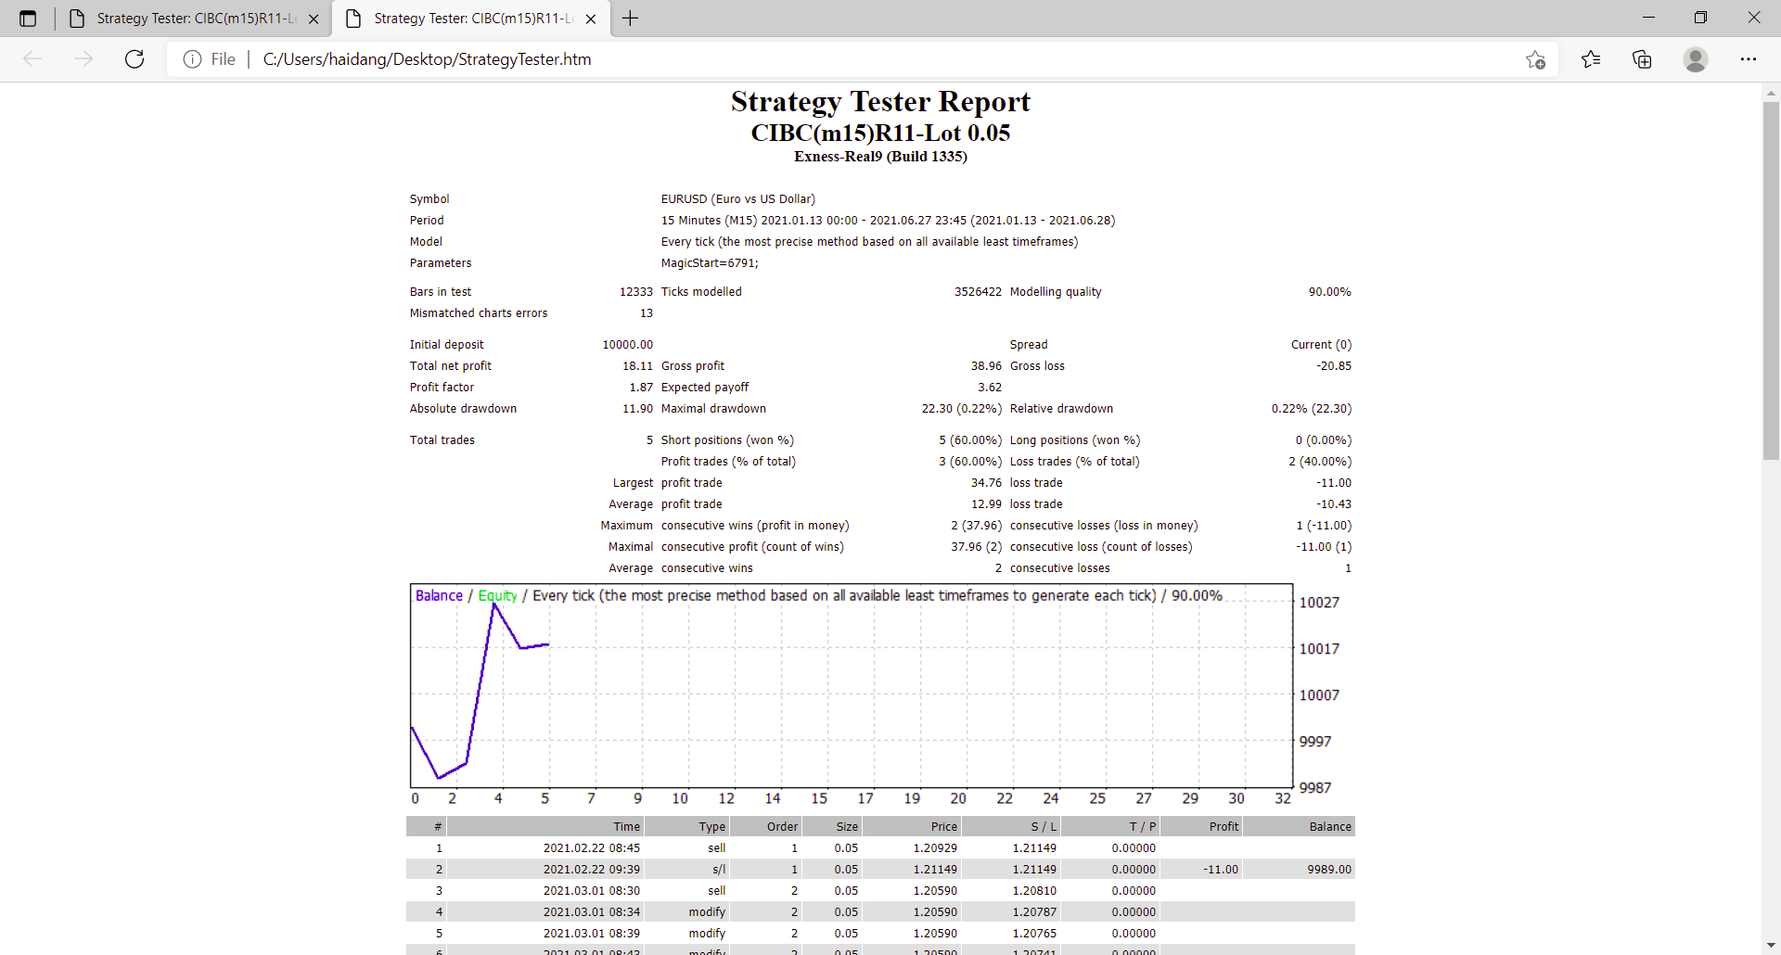Click the 2021.03.01 08:34 modify row time

(591, 912)
